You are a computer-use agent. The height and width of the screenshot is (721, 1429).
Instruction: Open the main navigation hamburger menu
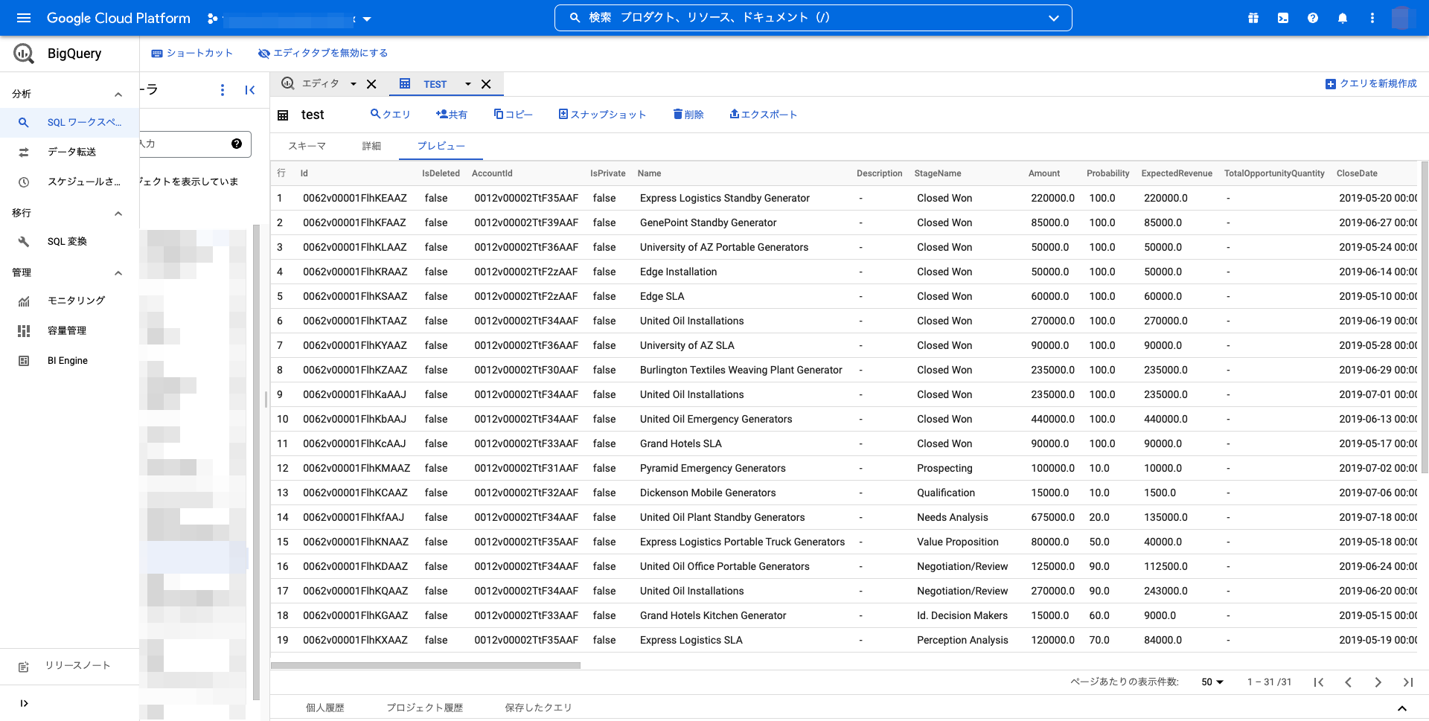[24, 18]
